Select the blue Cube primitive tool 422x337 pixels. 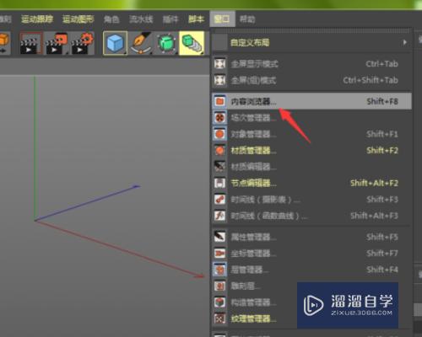(115, 43)
